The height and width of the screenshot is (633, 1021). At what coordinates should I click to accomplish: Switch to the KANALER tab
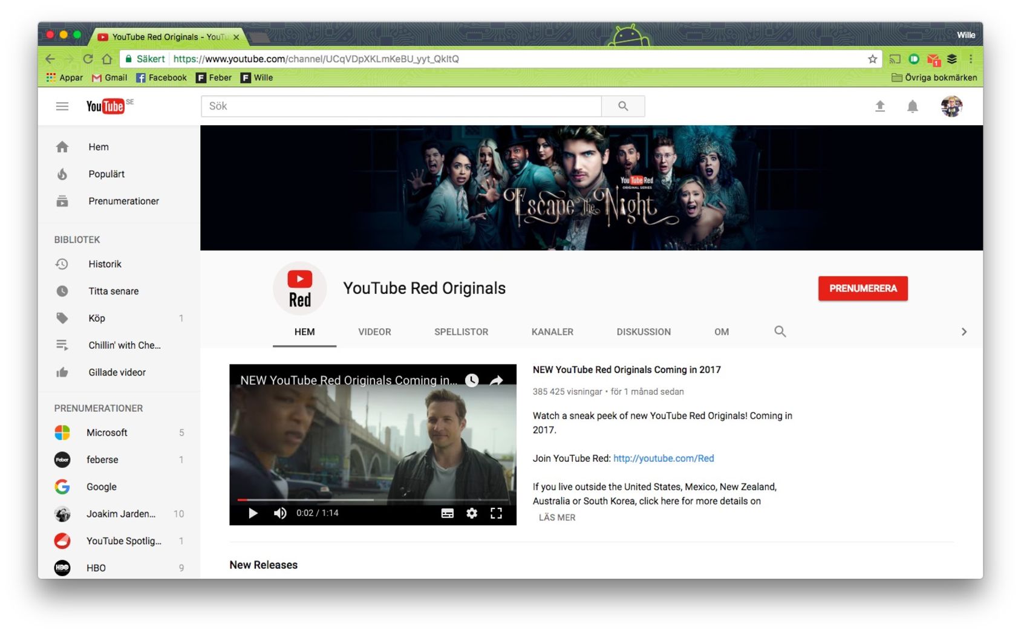[552, 332]
